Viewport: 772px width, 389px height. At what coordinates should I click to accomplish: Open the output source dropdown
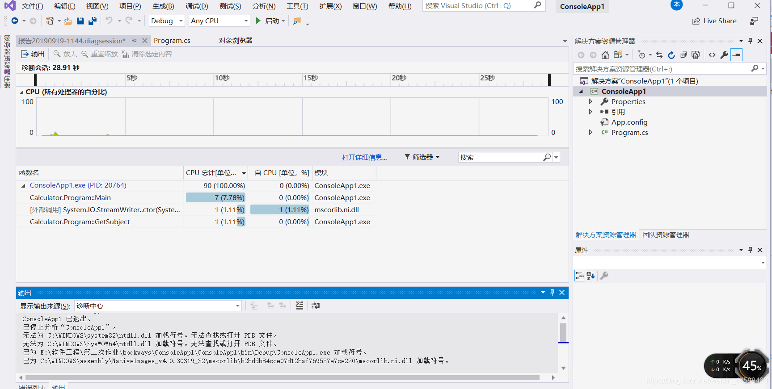tap(158, 306)
